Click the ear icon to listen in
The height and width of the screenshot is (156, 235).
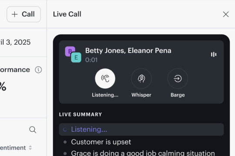[105, 78]
